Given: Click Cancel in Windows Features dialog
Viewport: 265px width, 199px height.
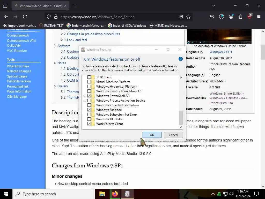Looking at the screenshot, I should tap(173, 135).
